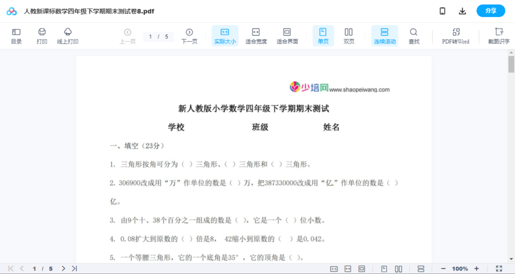Convert the file using PDF转Word
Viewport: 515px width, 274px height.
(455, 36)
